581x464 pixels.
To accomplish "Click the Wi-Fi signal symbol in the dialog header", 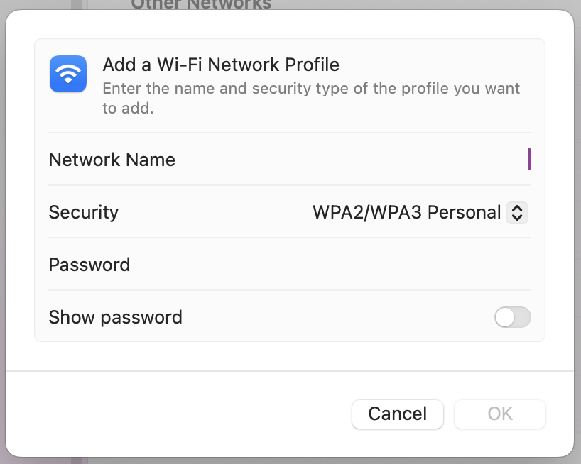I will click(x=67, y=74).
